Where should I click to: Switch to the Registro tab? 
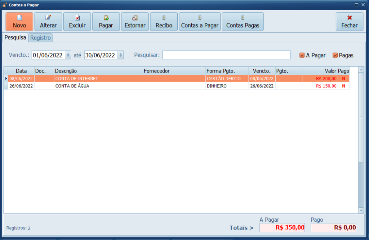41,38
